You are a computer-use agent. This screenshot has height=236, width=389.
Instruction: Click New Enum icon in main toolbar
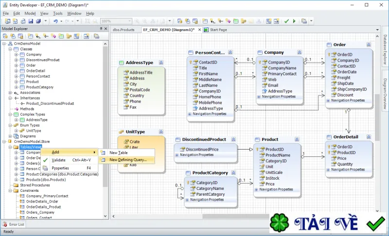tap(244, 21)
